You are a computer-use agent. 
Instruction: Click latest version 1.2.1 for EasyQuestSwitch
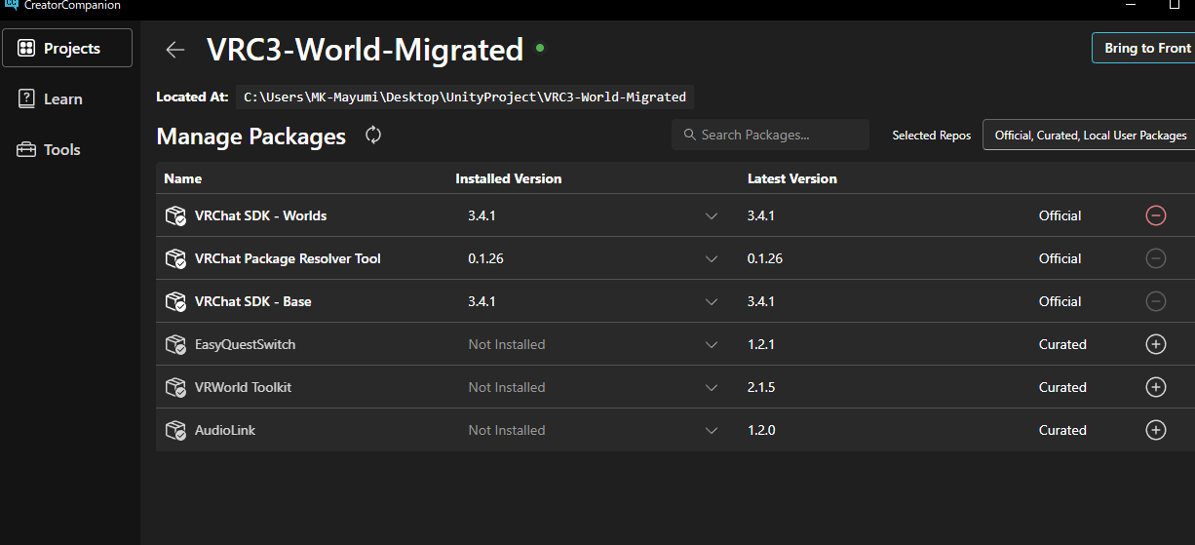[761, 344]
